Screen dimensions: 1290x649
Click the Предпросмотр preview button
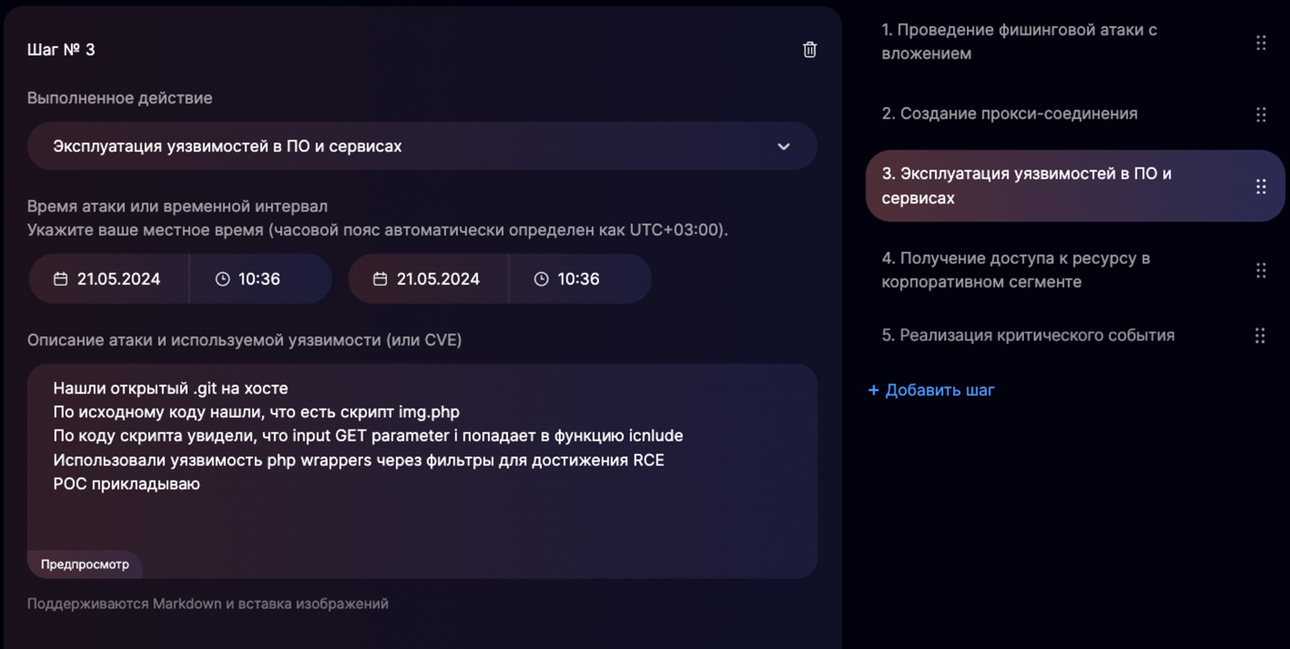coord(85,564)
